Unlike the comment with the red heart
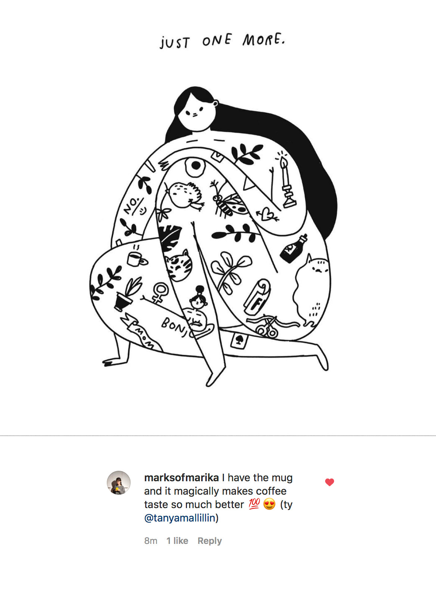Image resolution: width=436 pixels, height=598 pixels. point(329,482)
